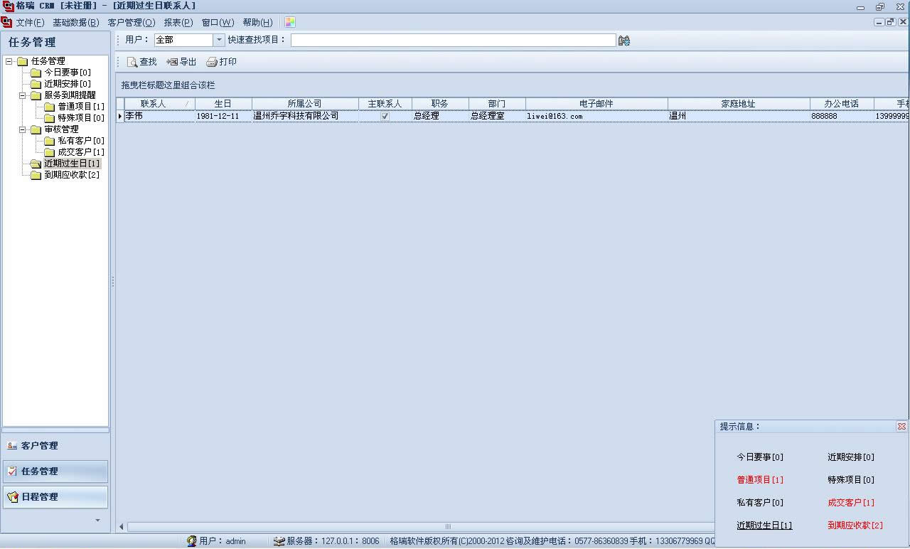Click the quick search input field
The width and height of the screenshot is (910, 549).
453,41
